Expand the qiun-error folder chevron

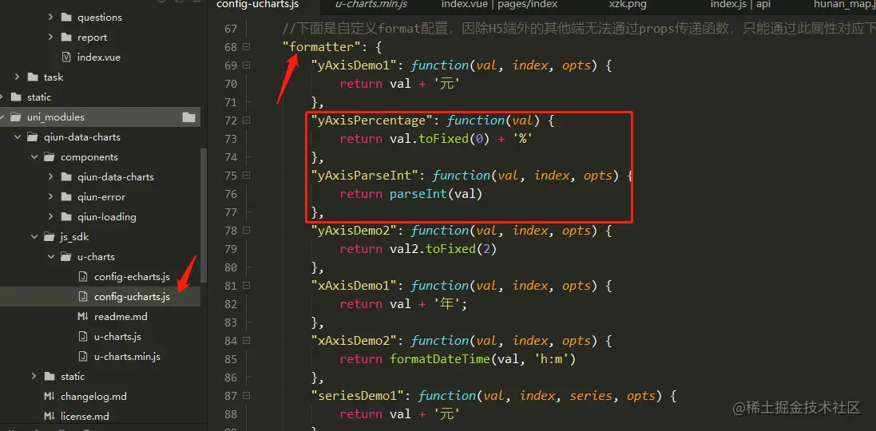click(x=50, y=196)
